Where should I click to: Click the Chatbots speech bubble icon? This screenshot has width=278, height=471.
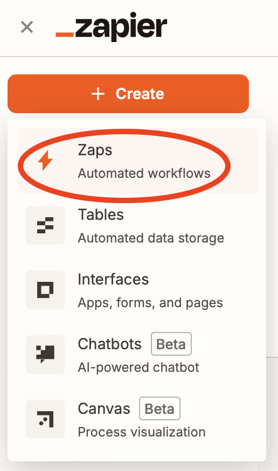pyautogui.click(x=45, y=355)
